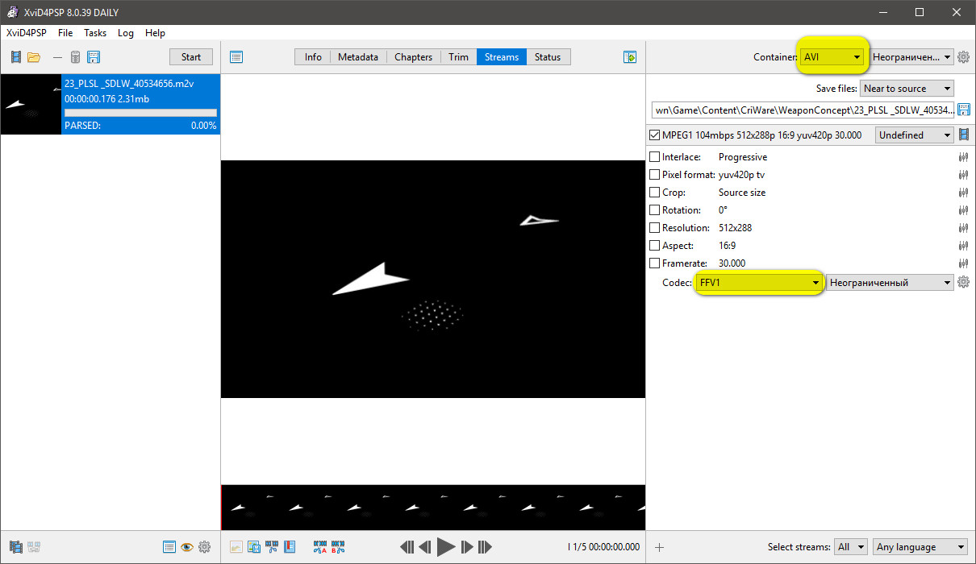Screen dimensions: 976x564
Task: Uncheck the MPEG1 video stream checkbox
Action: tap(654, 135)
